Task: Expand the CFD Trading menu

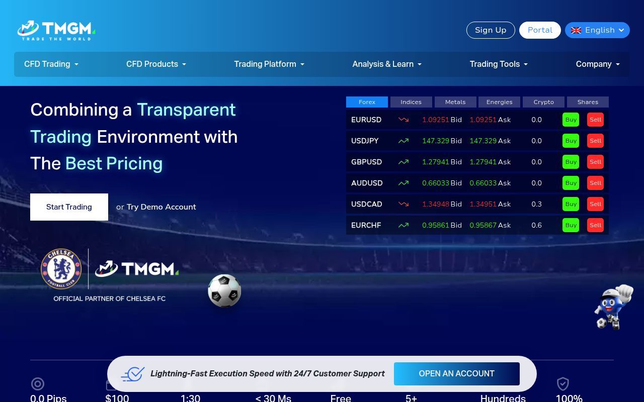Action: 51,64
